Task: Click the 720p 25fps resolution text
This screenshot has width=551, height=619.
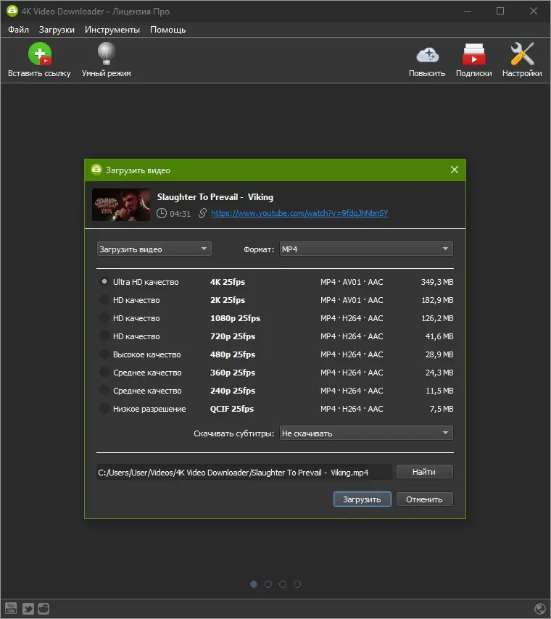Action: point(233,336)
